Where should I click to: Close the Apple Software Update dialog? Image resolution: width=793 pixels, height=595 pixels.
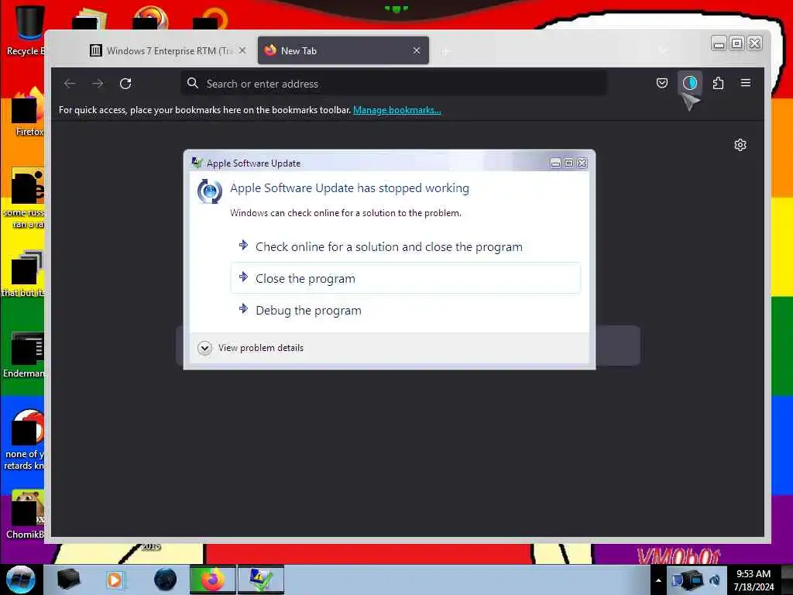click(x=582, y=163)
